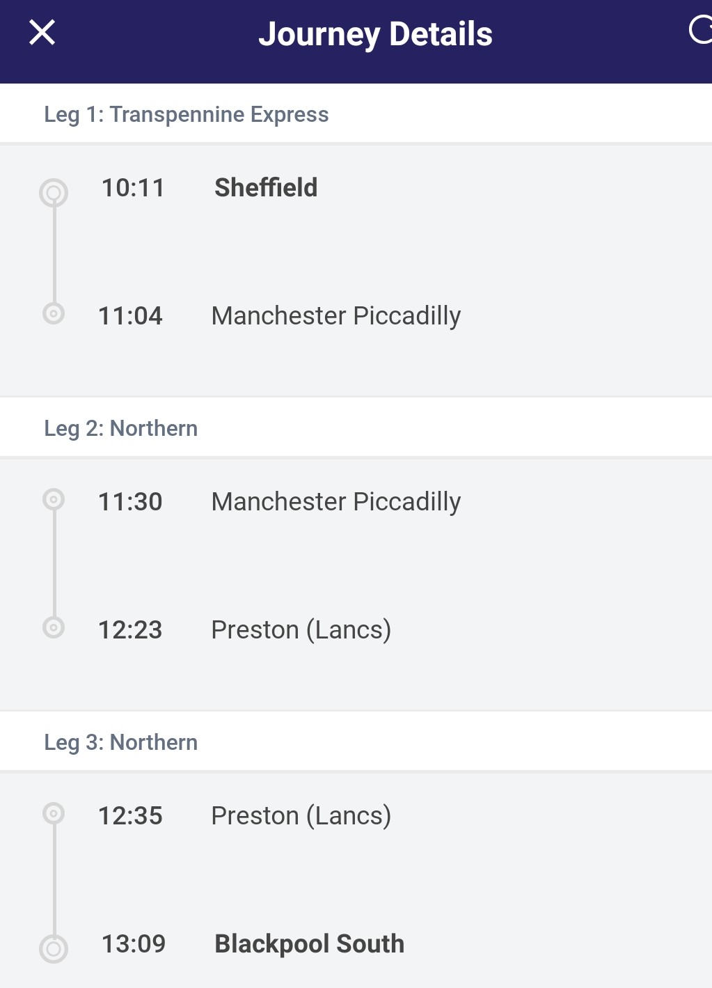The width and height of the screenshot is (712, 988).
Task: Tap the refresh icon in header
Action: point(700,31)
